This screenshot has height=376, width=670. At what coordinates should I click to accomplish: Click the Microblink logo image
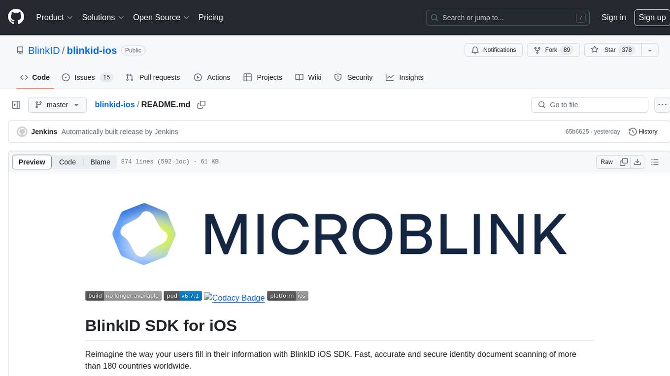339,234
